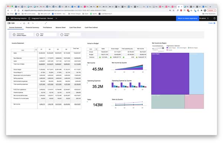The image size is (223, 143).
Task: Click the column options icon in Income Statement table
Action: coord(36,49)
